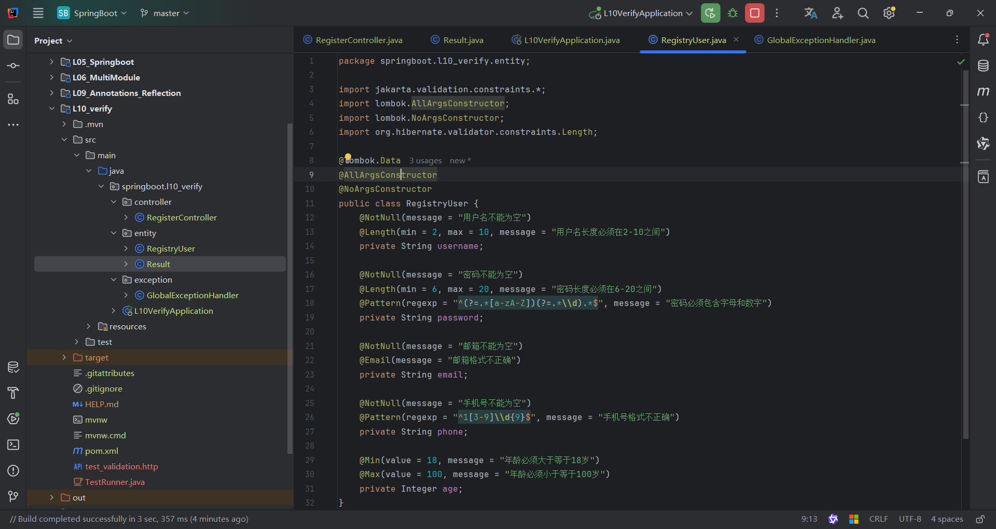Click the editor vertical scrollbar
Screen dimensions: 996x529
pos(965,254)
